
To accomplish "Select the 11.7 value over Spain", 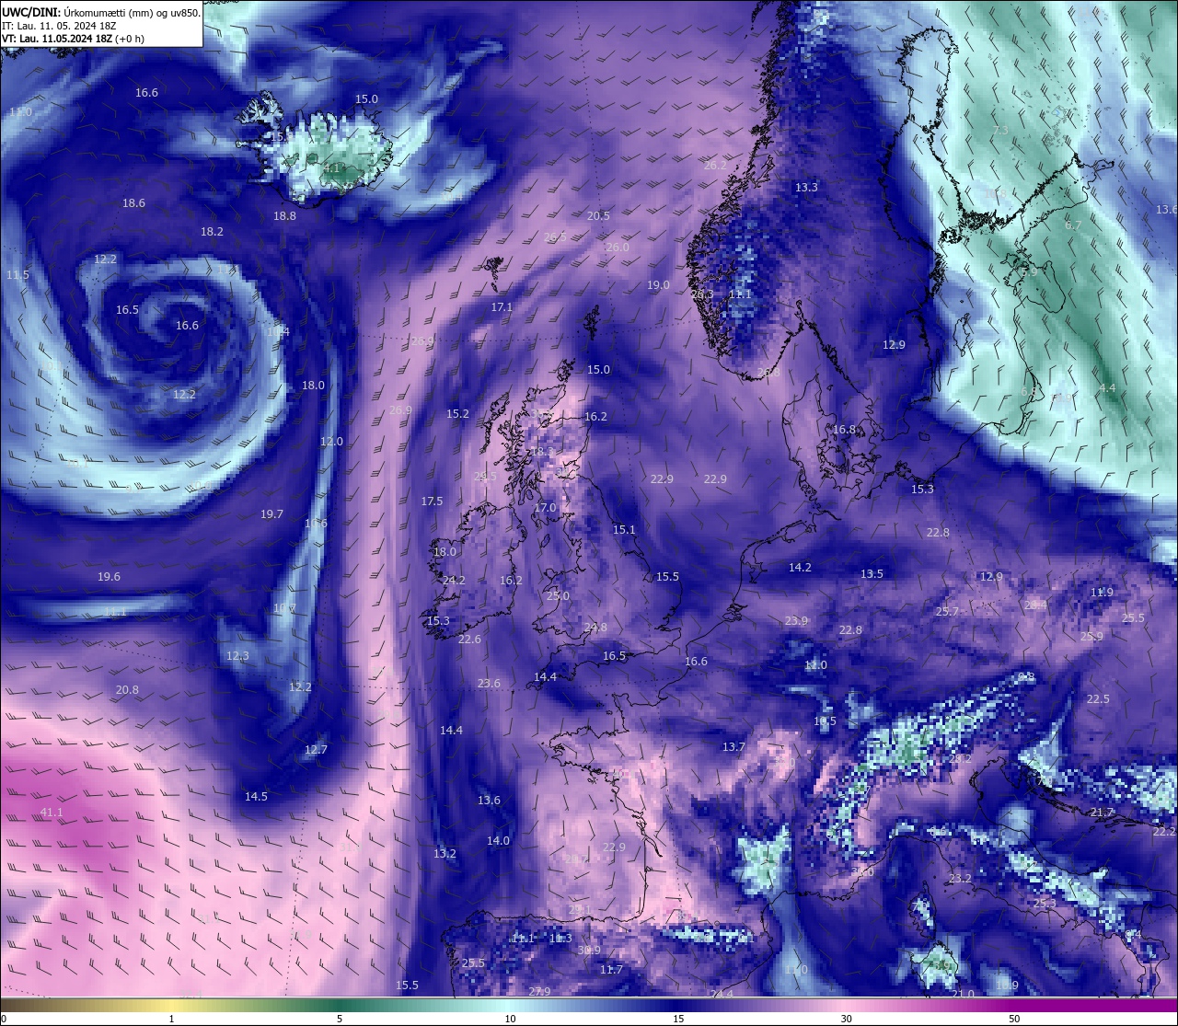I will (x=611, y=970).
